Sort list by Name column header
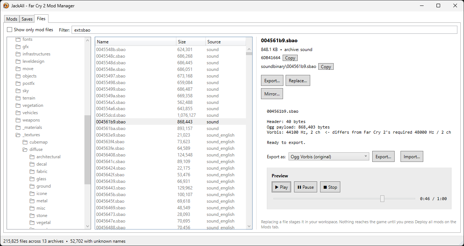Image resolution: width=464 pixels, height=246 pixels. point(135,42)
